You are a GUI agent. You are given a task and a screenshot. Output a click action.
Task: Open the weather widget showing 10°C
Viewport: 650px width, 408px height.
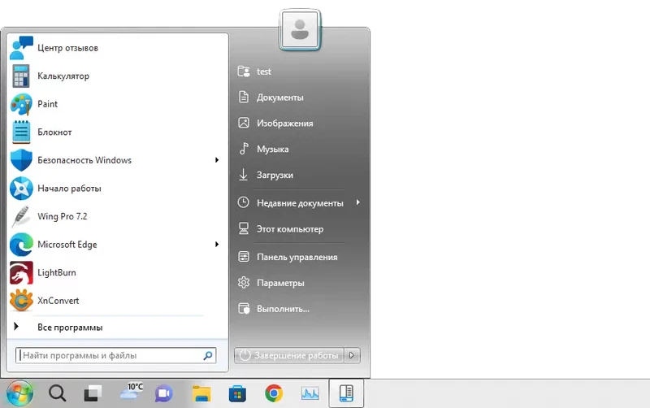[x=131, y=392]
